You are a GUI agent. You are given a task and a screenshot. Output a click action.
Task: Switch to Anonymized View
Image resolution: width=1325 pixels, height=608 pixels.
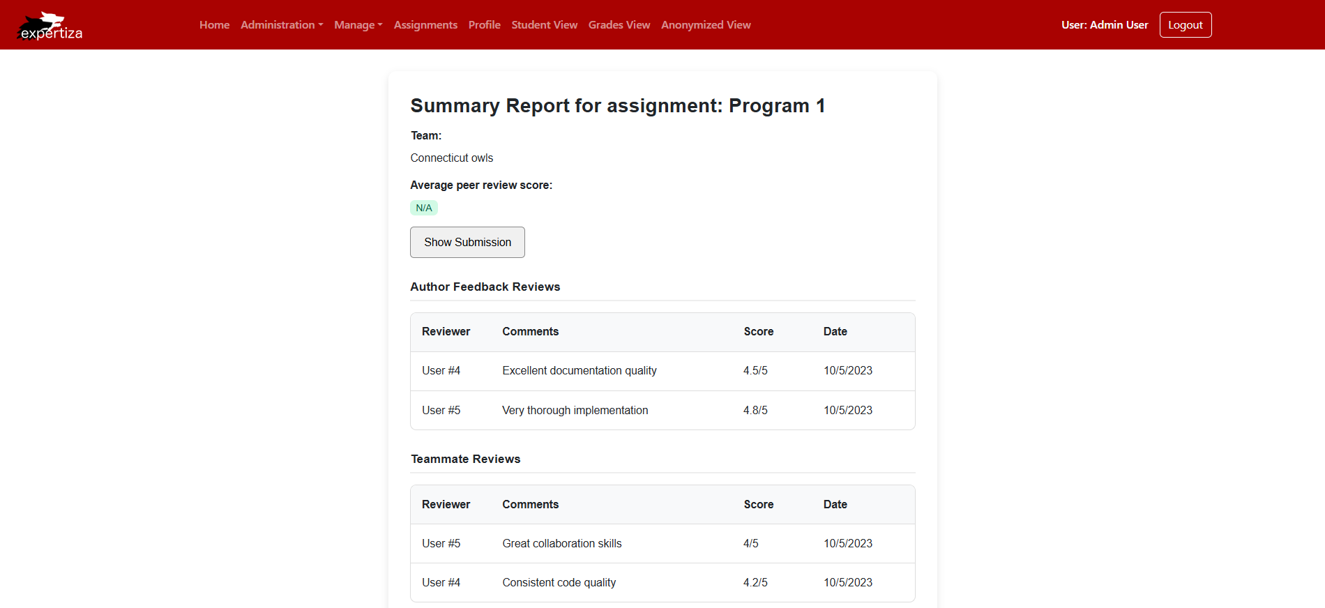pyautogui.click(x=706, y=25)
